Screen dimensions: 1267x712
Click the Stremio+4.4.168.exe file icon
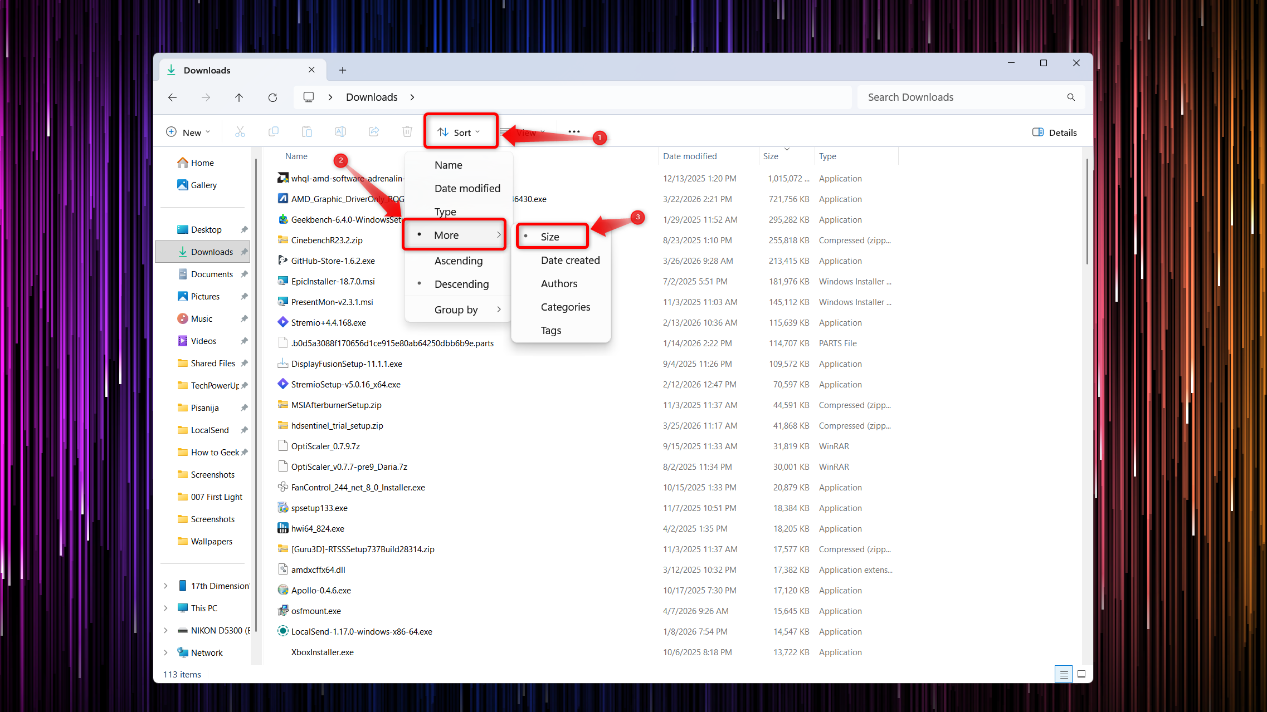(x=283, y=322)
